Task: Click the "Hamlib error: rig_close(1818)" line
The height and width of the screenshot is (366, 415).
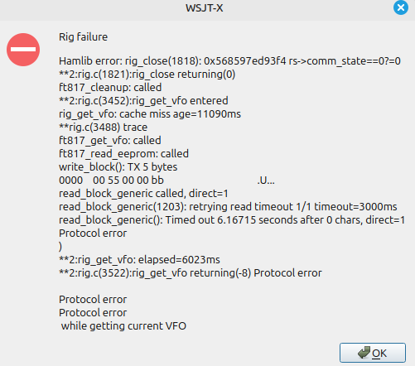Action: [229, 61]
